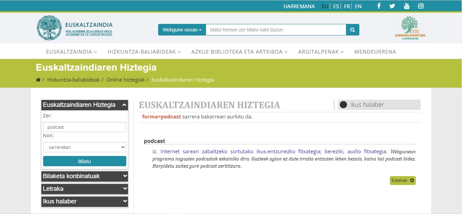462x214 pixels.
Task: Click the HARREMANA contact link
Action: (x=299, y=6)
